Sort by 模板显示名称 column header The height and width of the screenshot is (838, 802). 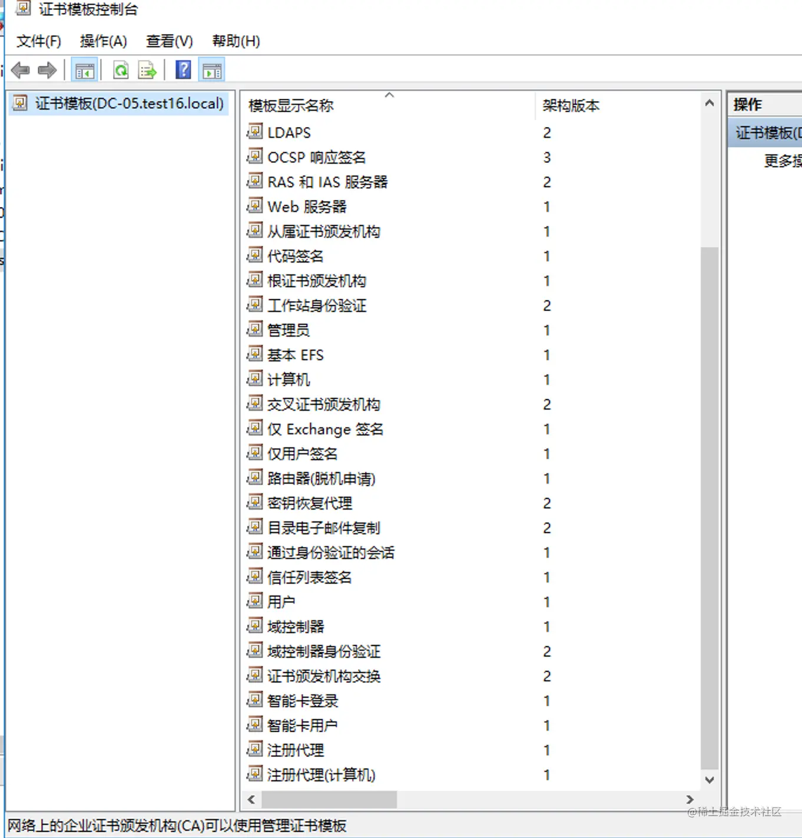pyautogui.click(x=389, y=105)
